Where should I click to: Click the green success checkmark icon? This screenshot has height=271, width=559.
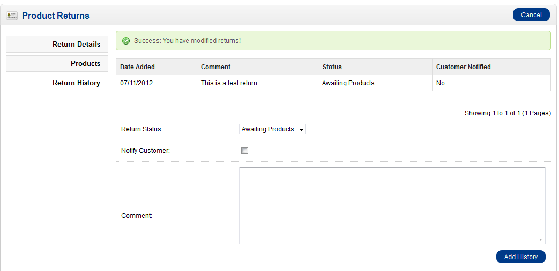126,41
